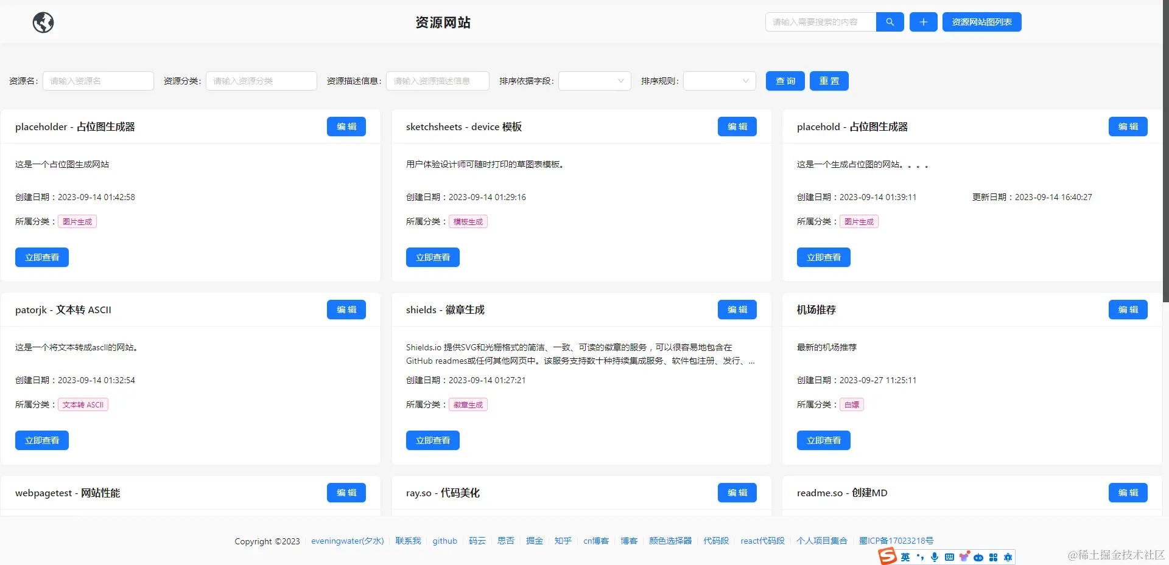
Task: Toggle Sogou punctuation mode icon
Action: (920, 557)
